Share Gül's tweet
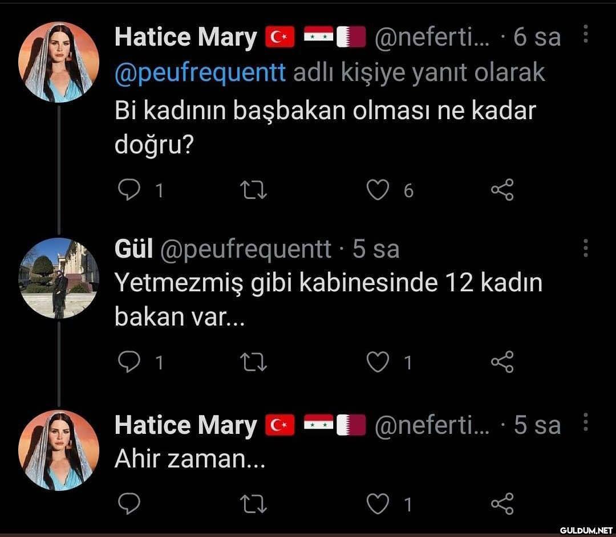 point(502,361)
